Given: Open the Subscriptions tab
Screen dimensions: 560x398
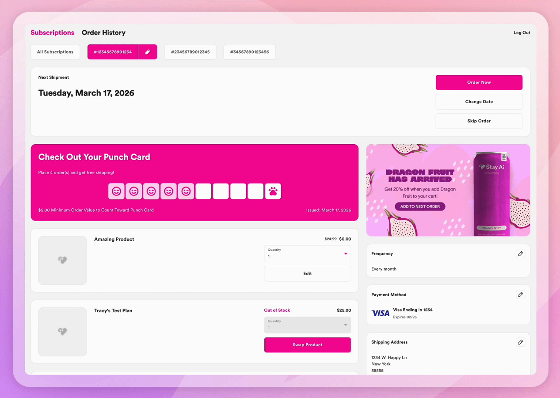Looking at the screenshot, I should (52, 33).
